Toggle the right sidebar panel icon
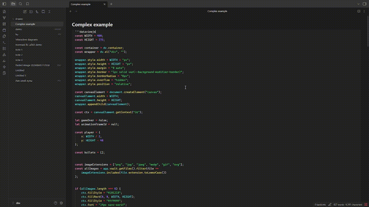Viewport: 369px width, 207px height. point(365,4)
